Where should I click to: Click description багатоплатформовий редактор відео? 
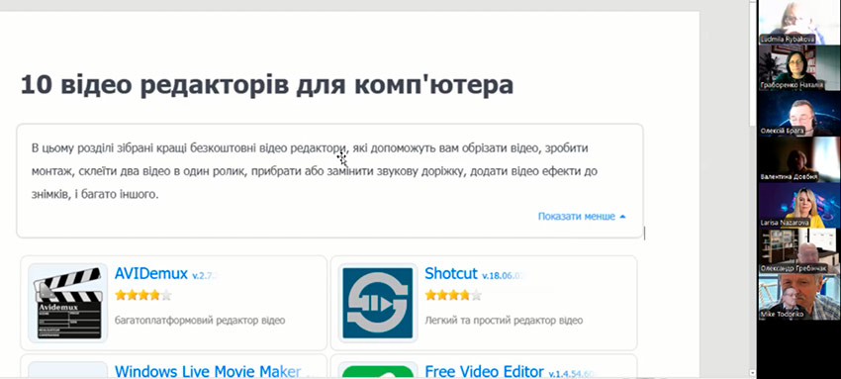(200, 321)
